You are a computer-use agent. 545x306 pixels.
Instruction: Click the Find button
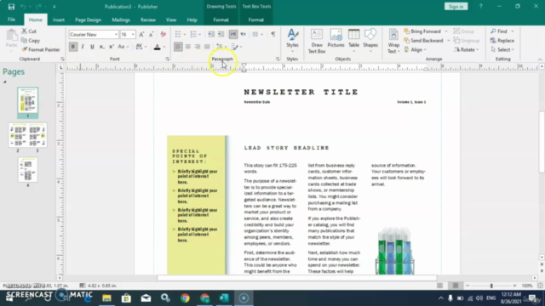[500, 31]
